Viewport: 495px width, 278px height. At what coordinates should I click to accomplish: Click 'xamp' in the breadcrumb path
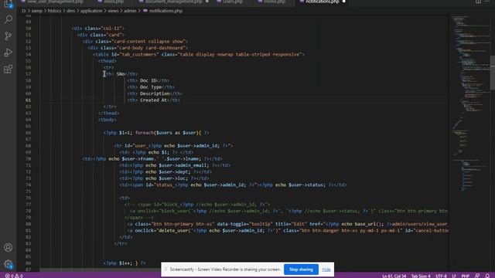(x=37, y=11)
